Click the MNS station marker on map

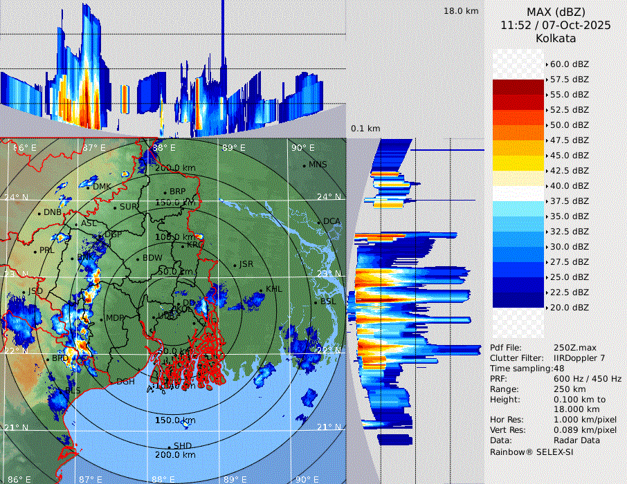(x=304, y=165)
